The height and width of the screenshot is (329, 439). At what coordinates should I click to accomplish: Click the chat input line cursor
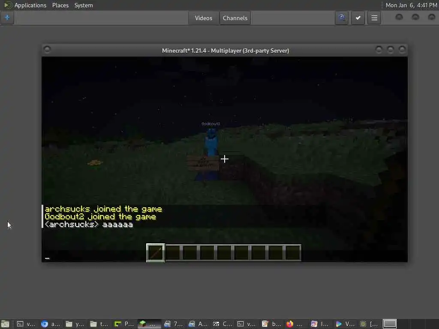(x=47, y=258)
